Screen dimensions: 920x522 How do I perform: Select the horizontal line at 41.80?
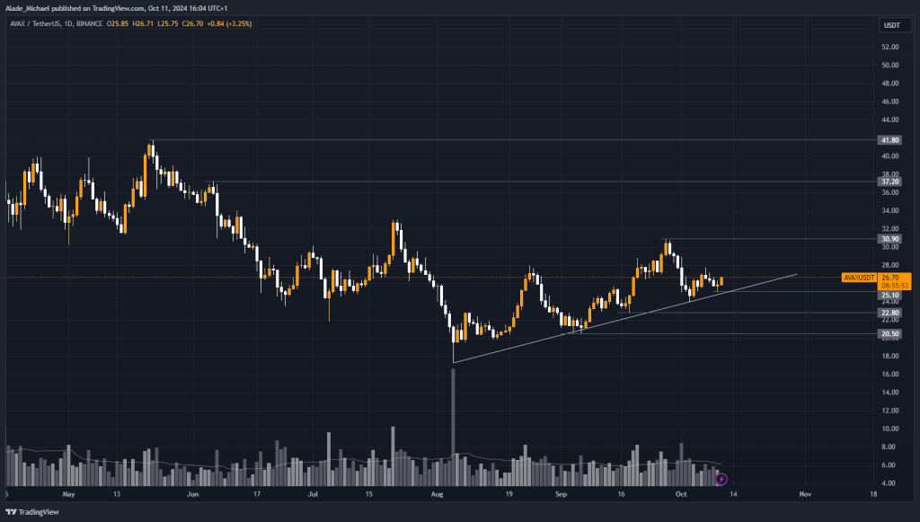[513, 140]
